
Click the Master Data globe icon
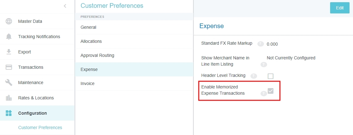[x=9, y=21]
